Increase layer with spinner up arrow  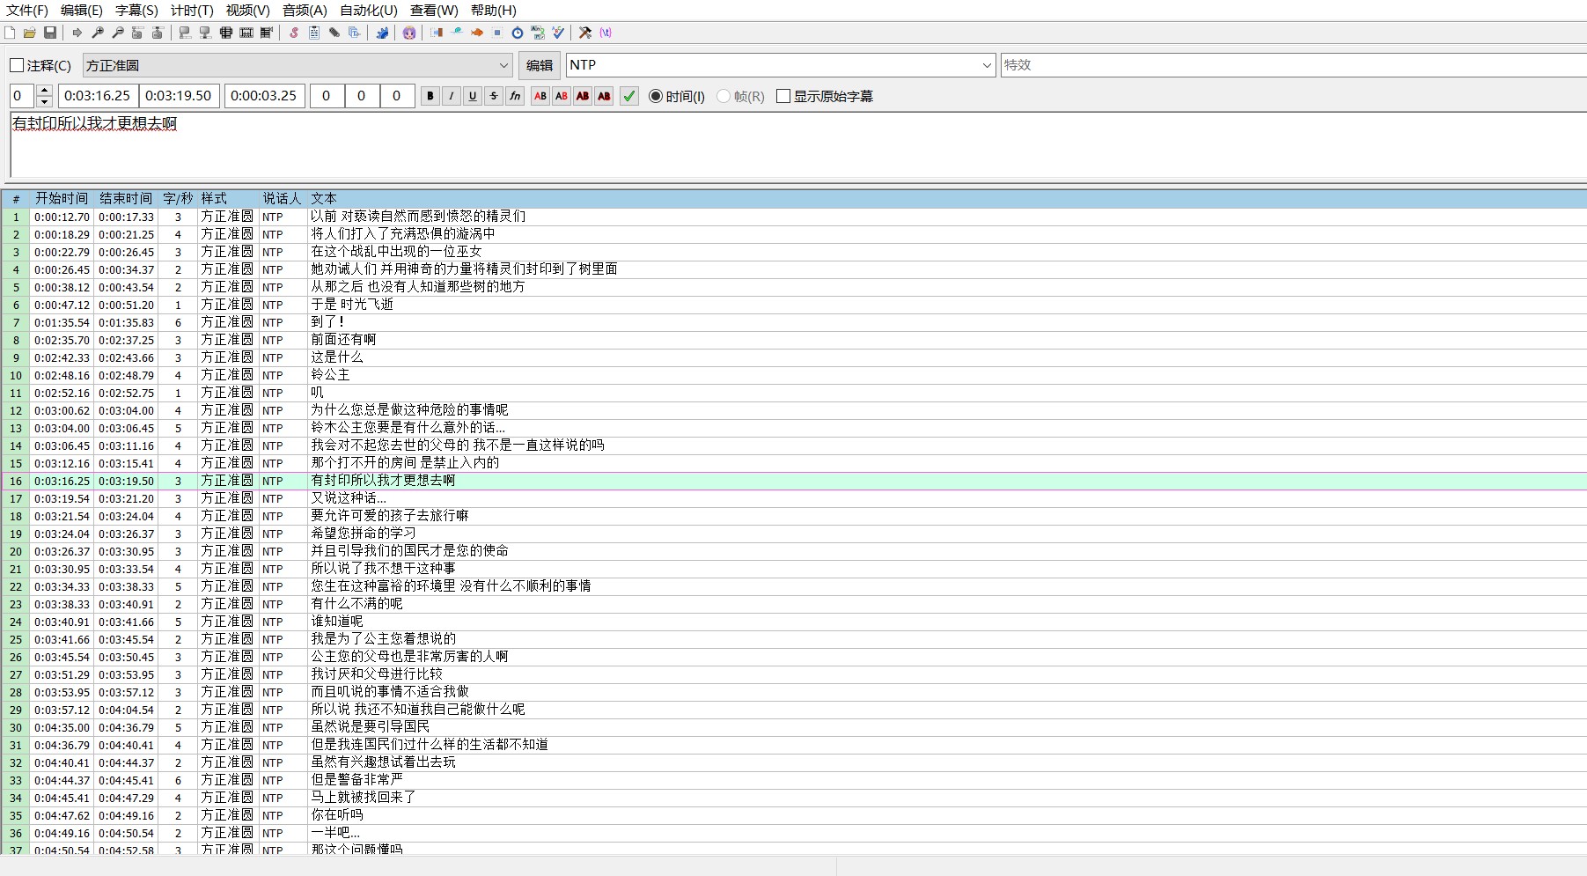click(45, 91)
